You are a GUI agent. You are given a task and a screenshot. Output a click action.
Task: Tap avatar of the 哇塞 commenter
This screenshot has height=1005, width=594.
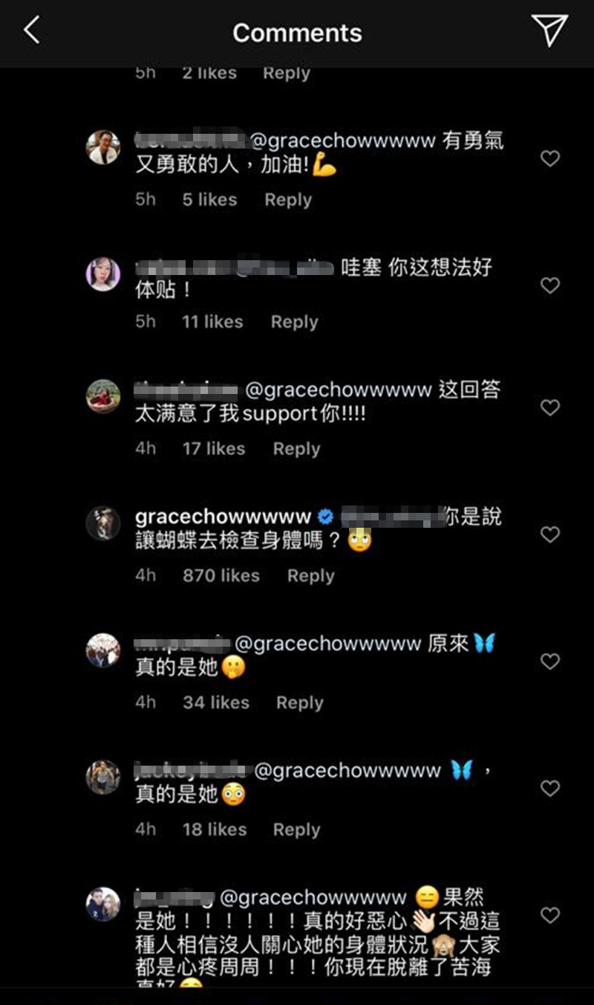point(103,274)
